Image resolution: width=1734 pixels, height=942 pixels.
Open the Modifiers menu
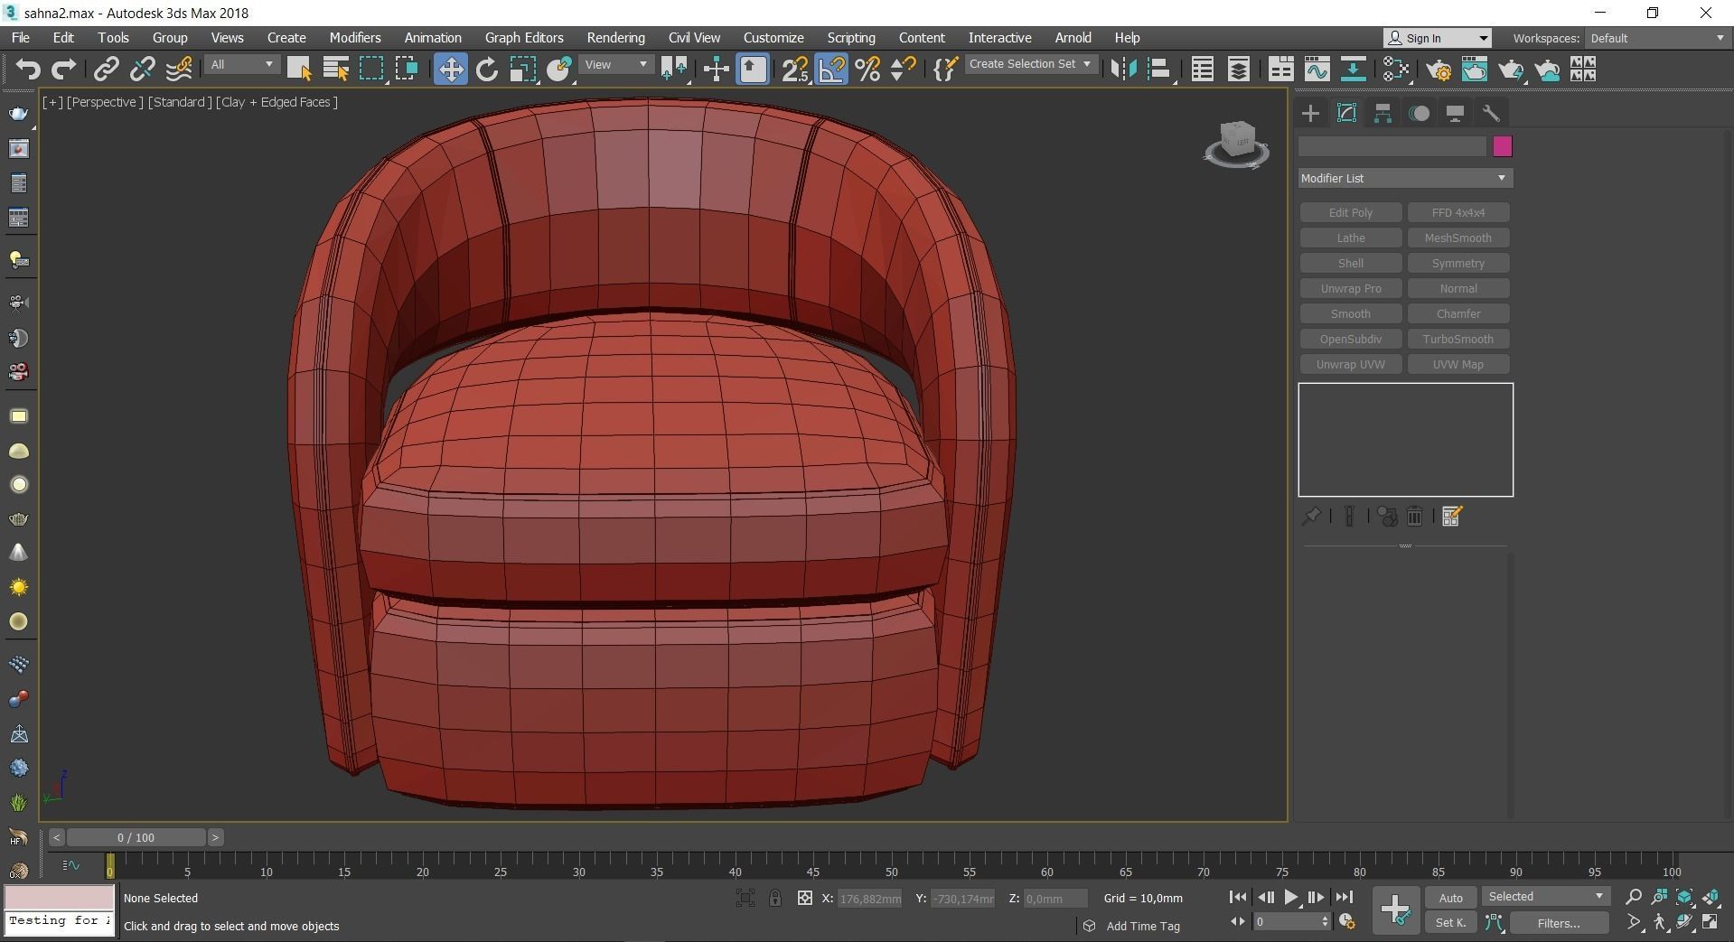(x=355, y=38)
